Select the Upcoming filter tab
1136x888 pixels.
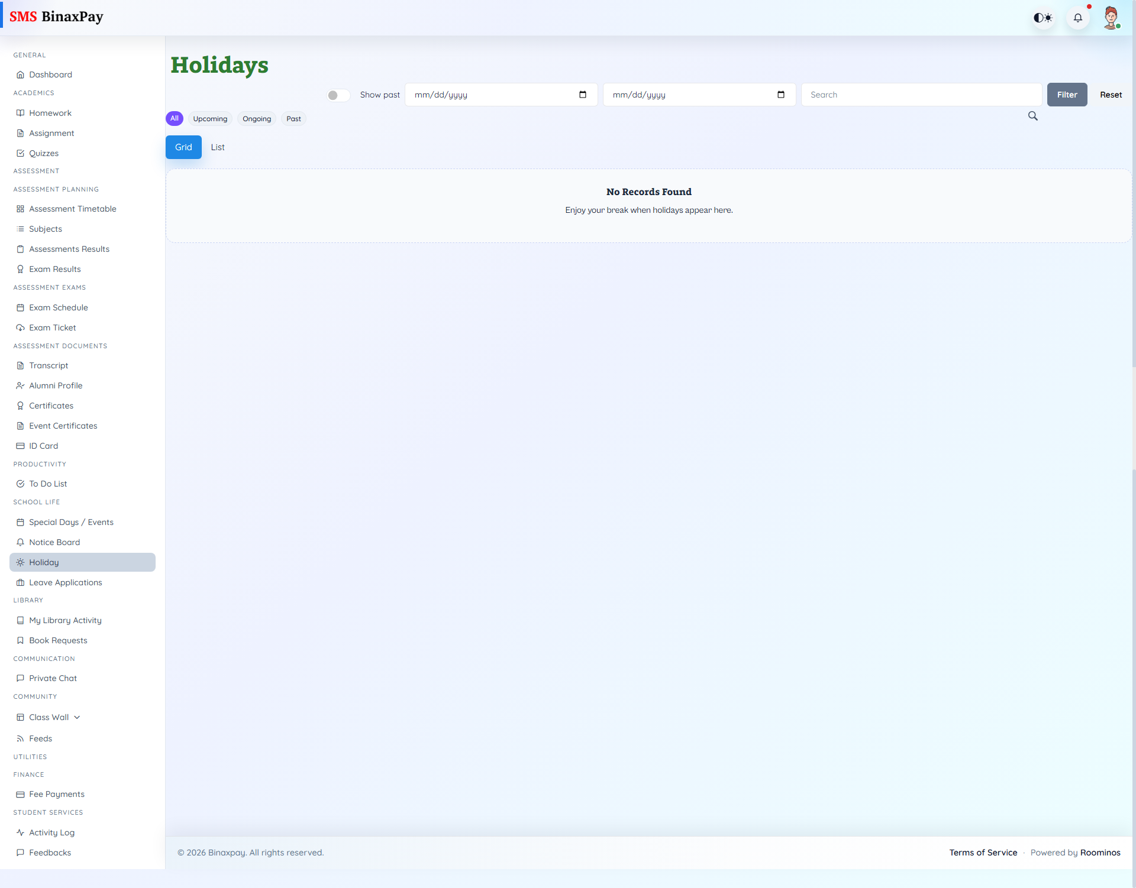(x=209, y=118)
